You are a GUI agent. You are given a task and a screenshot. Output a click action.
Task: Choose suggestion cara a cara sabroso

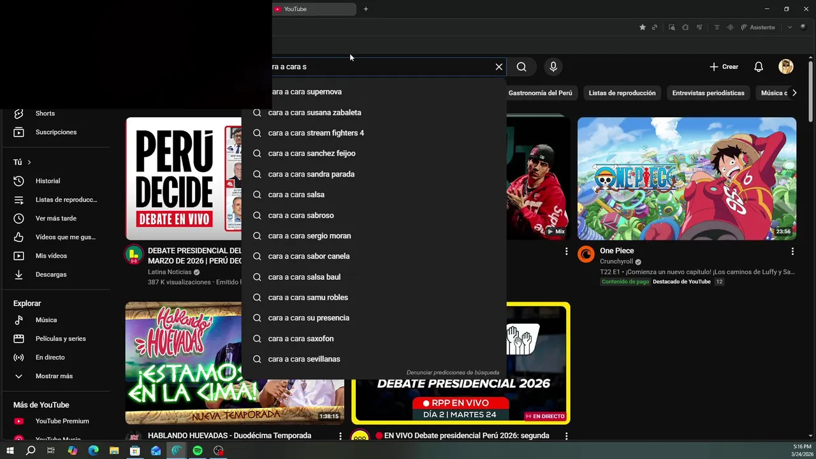point(374,215)
